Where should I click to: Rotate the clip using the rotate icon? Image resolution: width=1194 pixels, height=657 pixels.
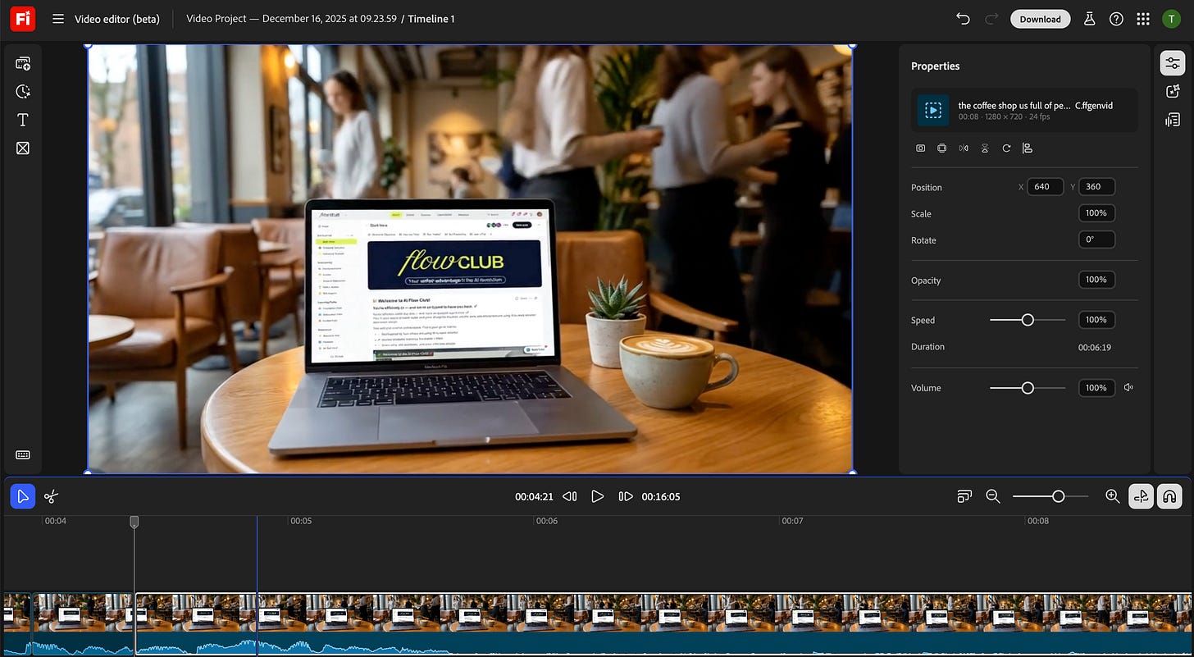click(x=1006, y=148)
